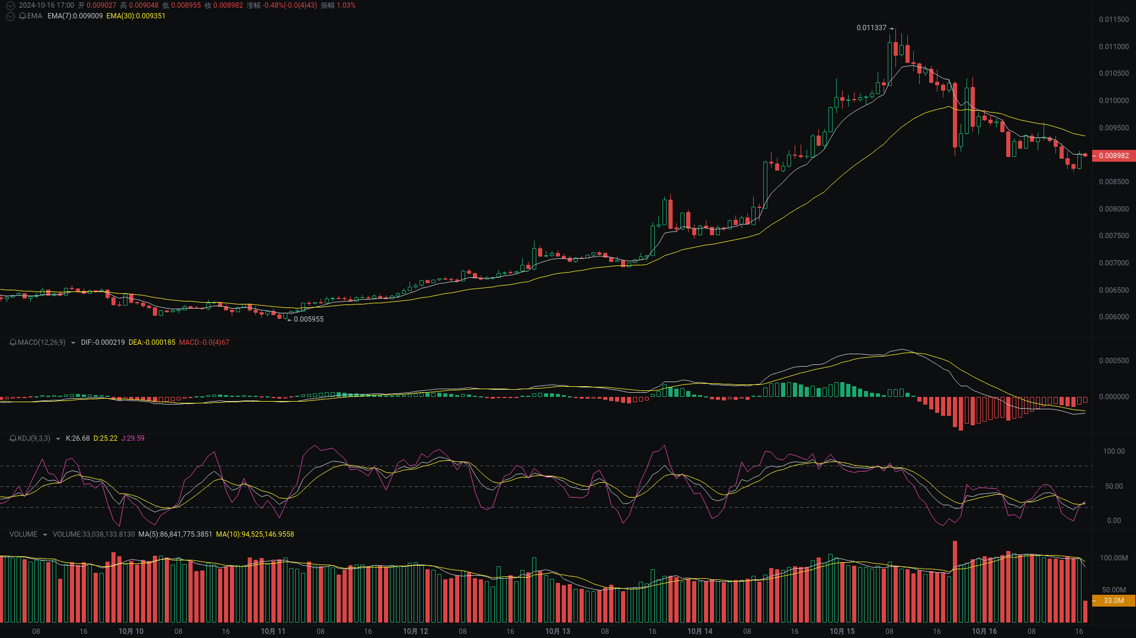Open the KDJ(9,3,3) dropdown arrow
Viewport: 1136px width, 638px height.
[57, 438]
